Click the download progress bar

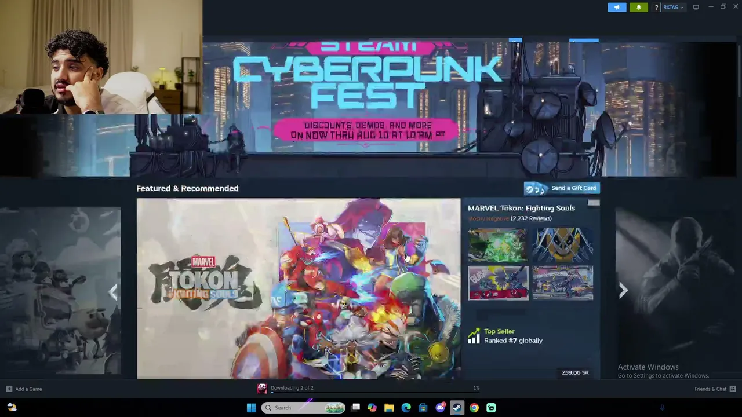(375, 393)
